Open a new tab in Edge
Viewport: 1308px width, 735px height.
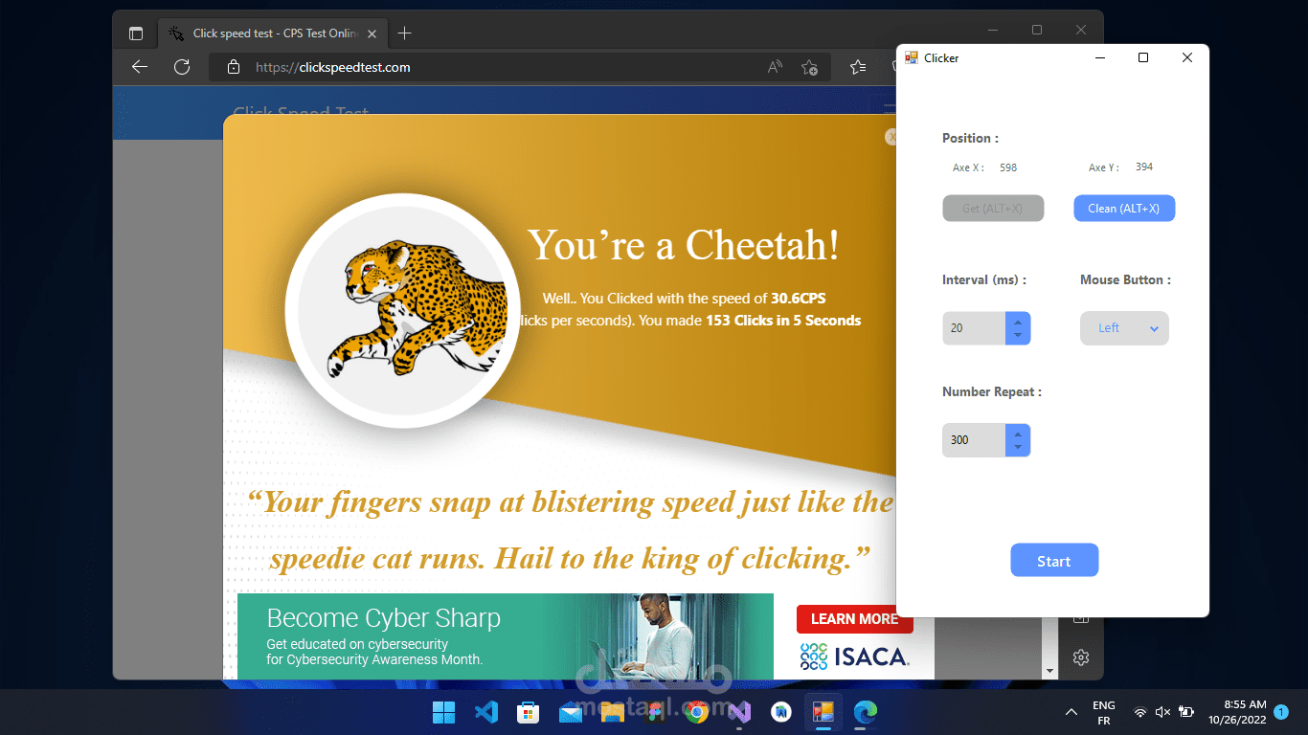pyautogui.click(x=404, y=33)
